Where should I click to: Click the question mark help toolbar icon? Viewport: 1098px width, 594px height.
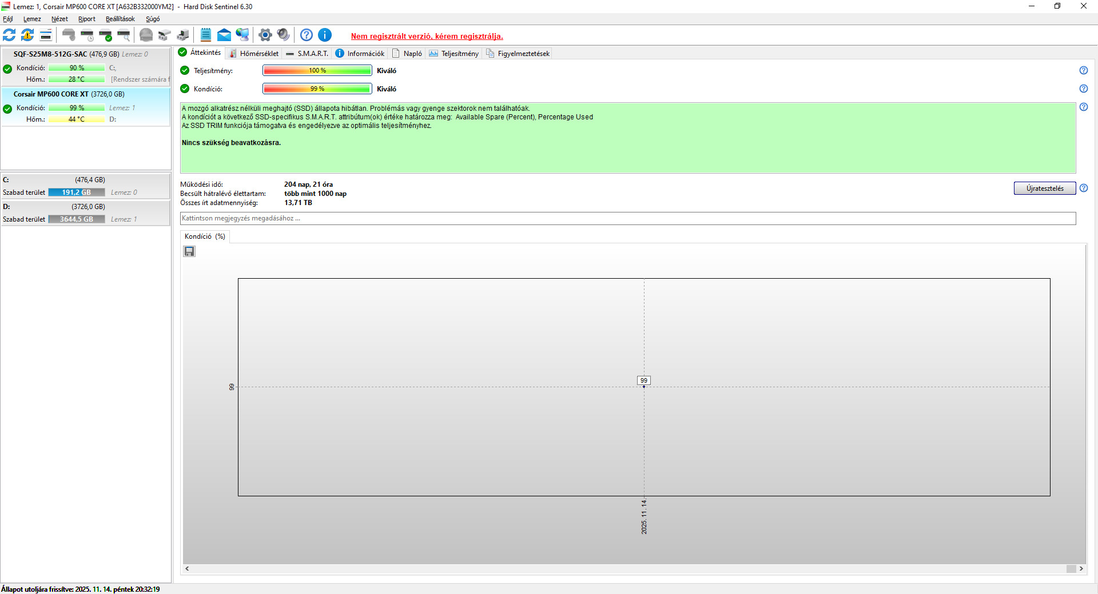point(307,35)
